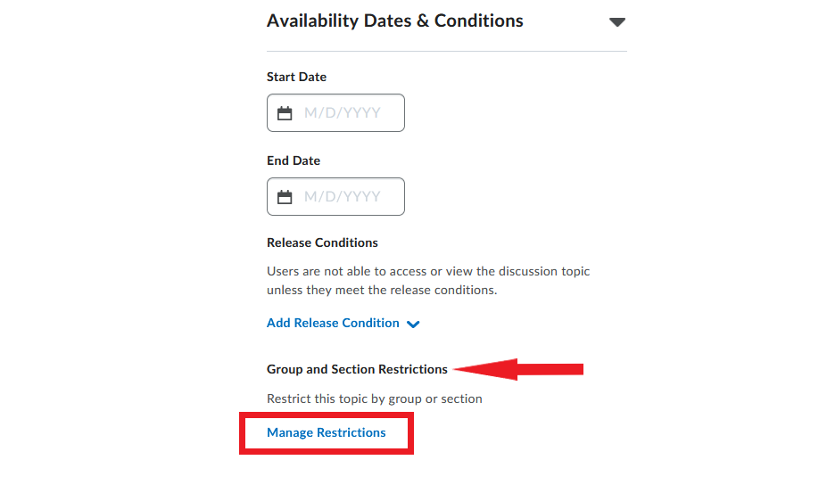827x493 pixels.
Task: Click the Availability Dates & Conditions heading
Action: pos(394,21)
